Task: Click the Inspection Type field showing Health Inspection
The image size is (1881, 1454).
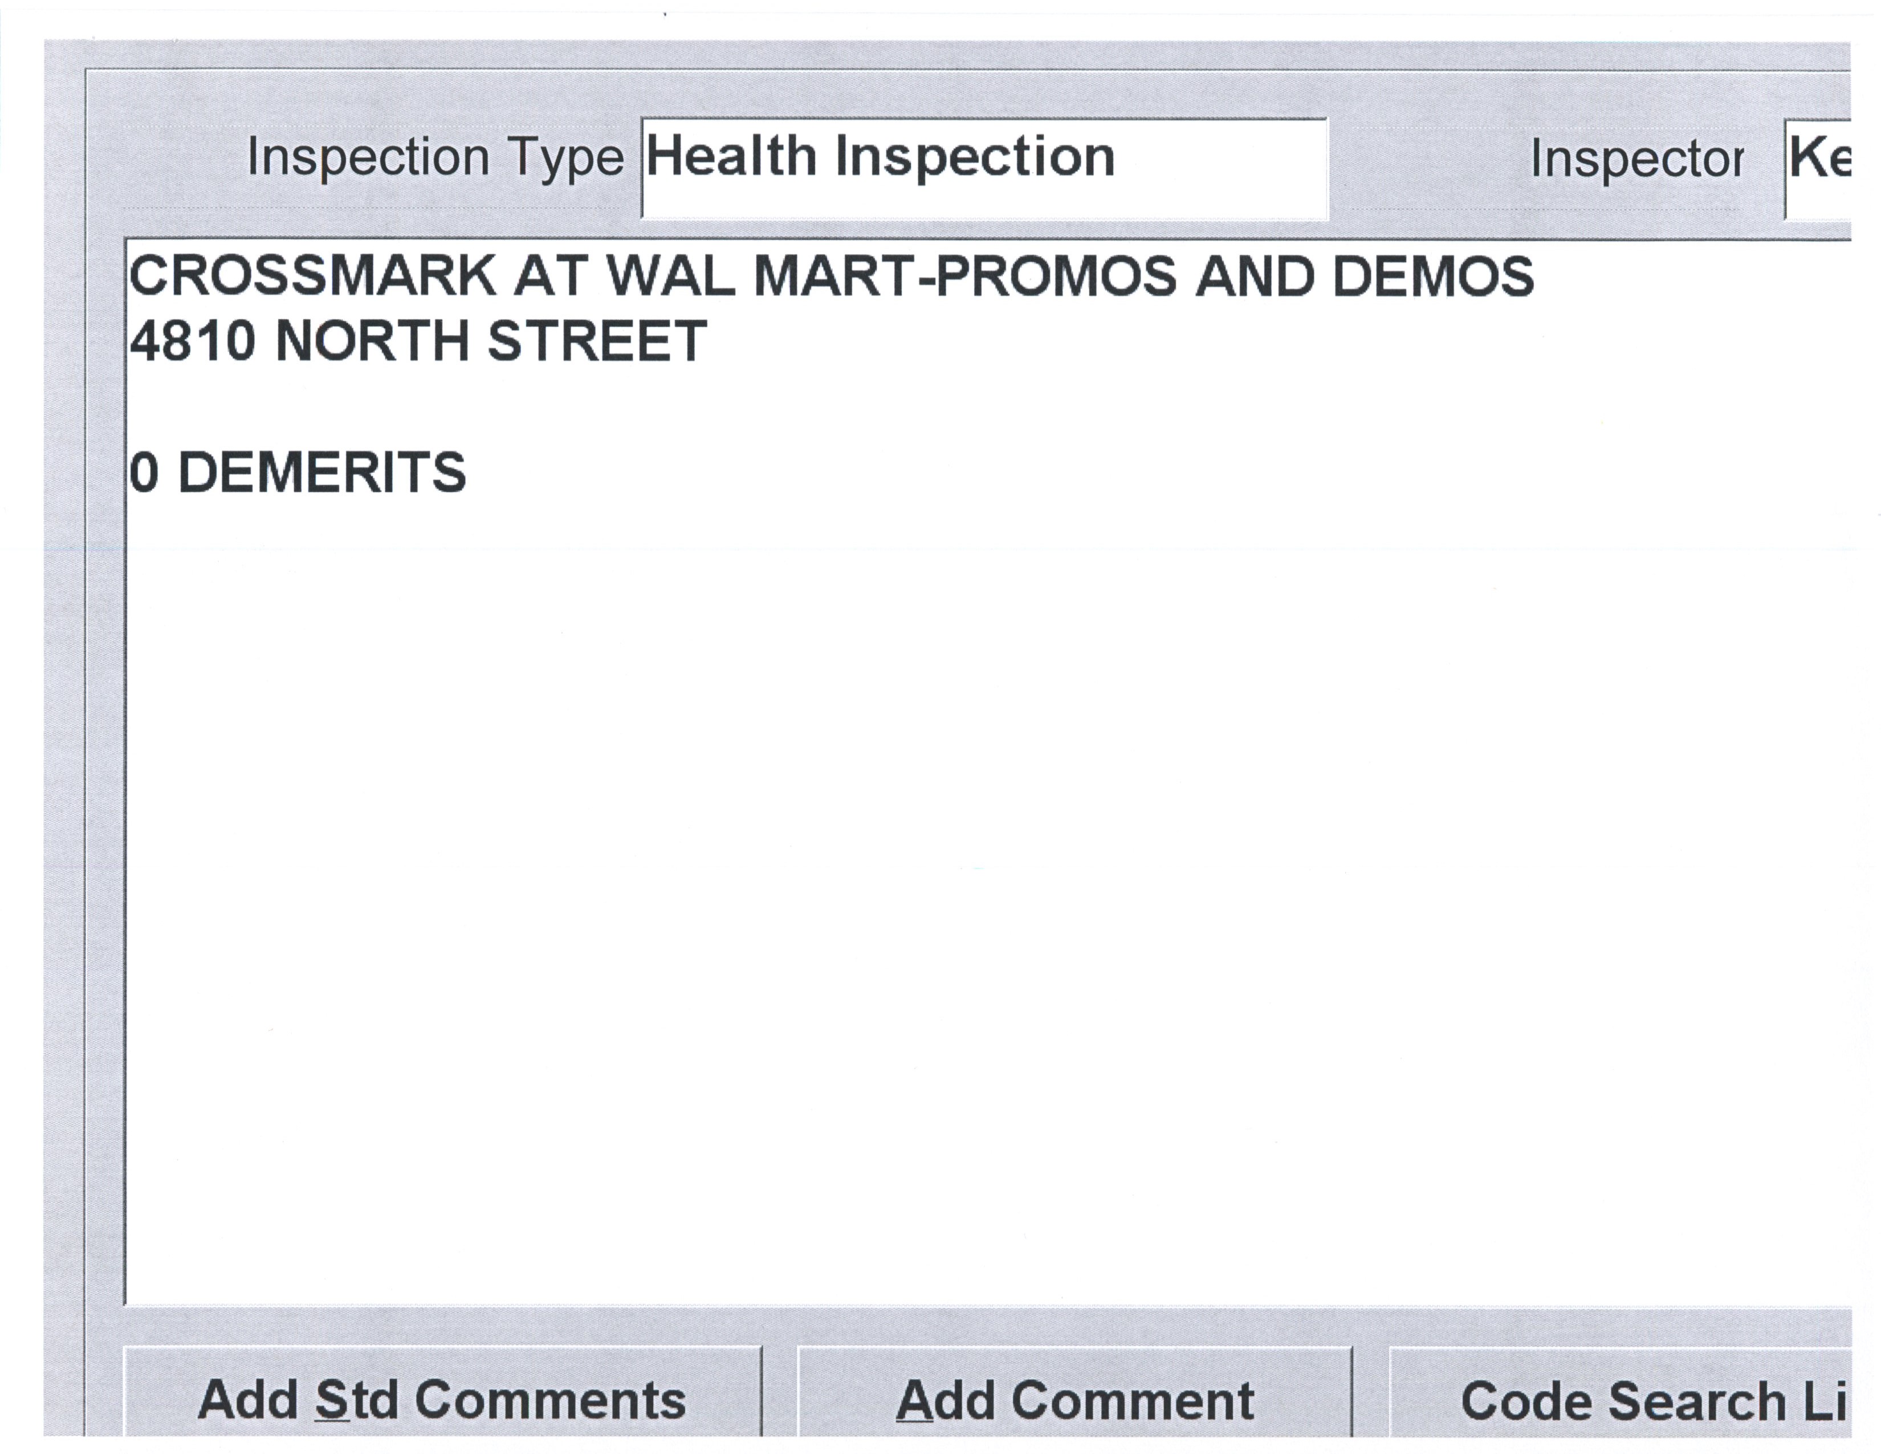Action: (984, 168)
